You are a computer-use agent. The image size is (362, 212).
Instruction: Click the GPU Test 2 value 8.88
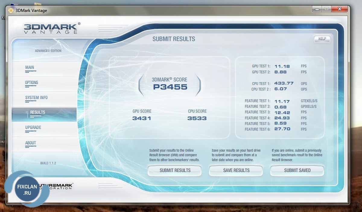pyautogui.click(x=280, y=72)
